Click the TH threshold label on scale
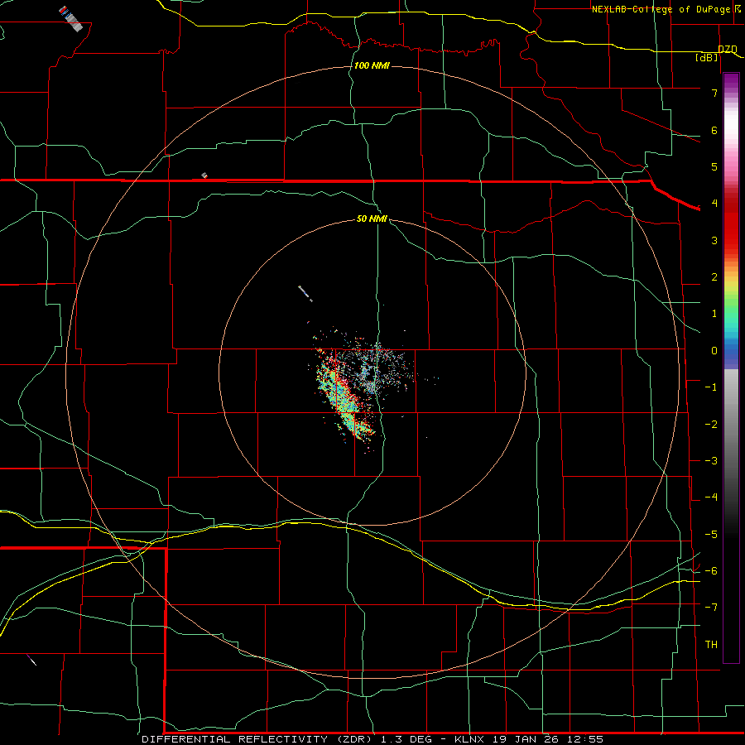 coord(711,645)
